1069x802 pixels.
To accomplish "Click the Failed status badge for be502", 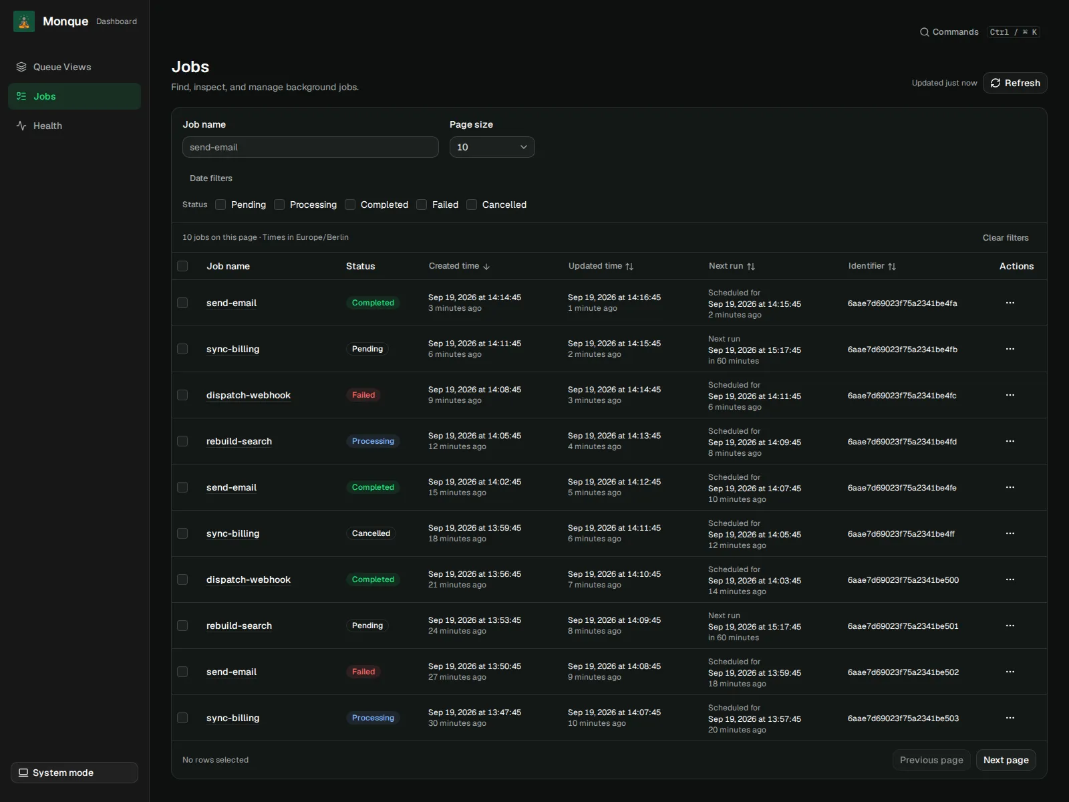I will pyautogui.click(x=363, y=672).
